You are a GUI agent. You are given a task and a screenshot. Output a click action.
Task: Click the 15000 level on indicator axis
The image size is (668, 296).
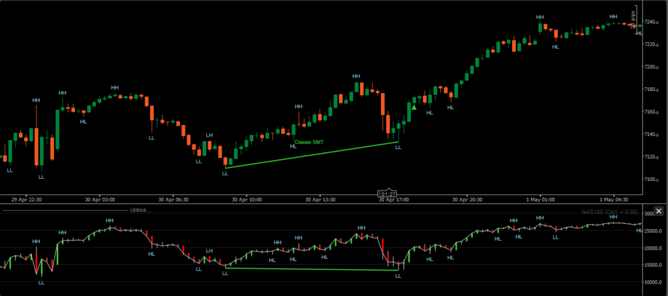[654, 265]
